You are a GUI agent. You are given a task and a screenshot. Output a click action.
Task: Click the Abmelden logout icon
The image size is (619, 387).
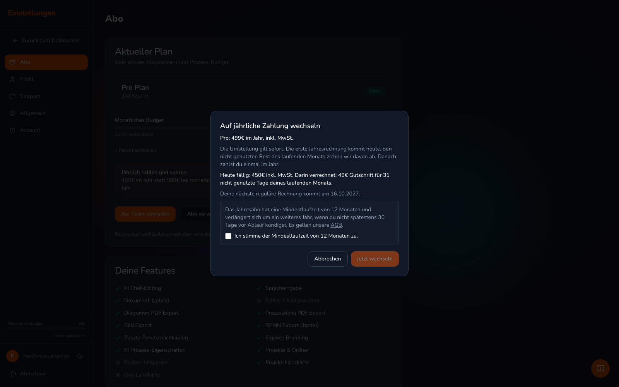pos(14,374)
